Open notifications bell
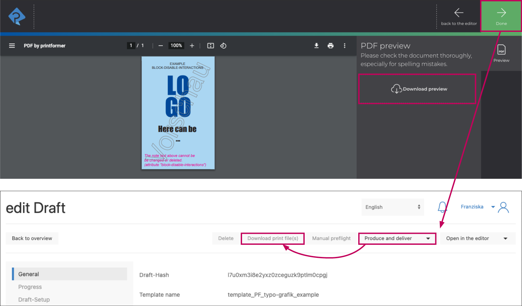Image resolution: width=522 pixels, height=306 pixels. (x=442, y=207)
